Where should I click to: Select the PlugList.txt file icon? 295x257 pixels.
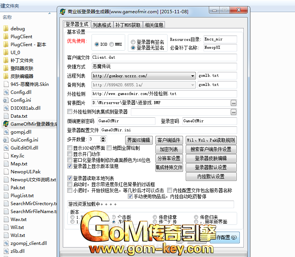point(6,195)
